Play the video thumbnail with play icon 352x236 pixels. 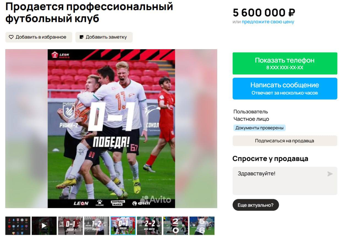[x=44, y=226]
